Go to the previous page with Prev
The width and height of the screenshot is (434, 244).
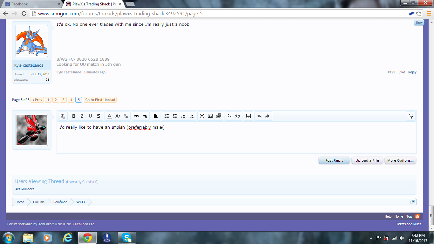coord(37,100)
